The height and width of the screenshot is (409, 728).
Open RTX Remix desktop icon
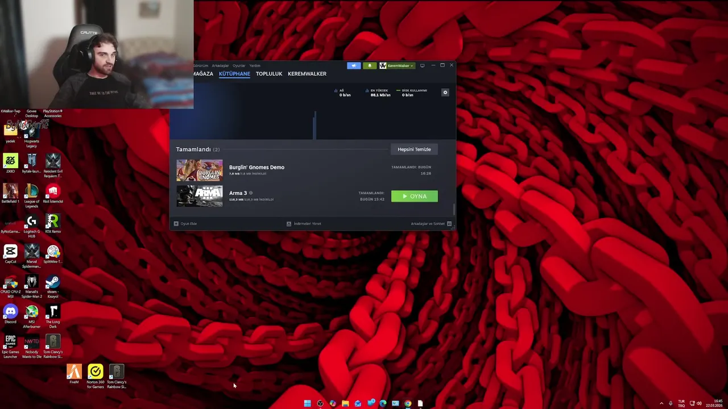point(53,224)
